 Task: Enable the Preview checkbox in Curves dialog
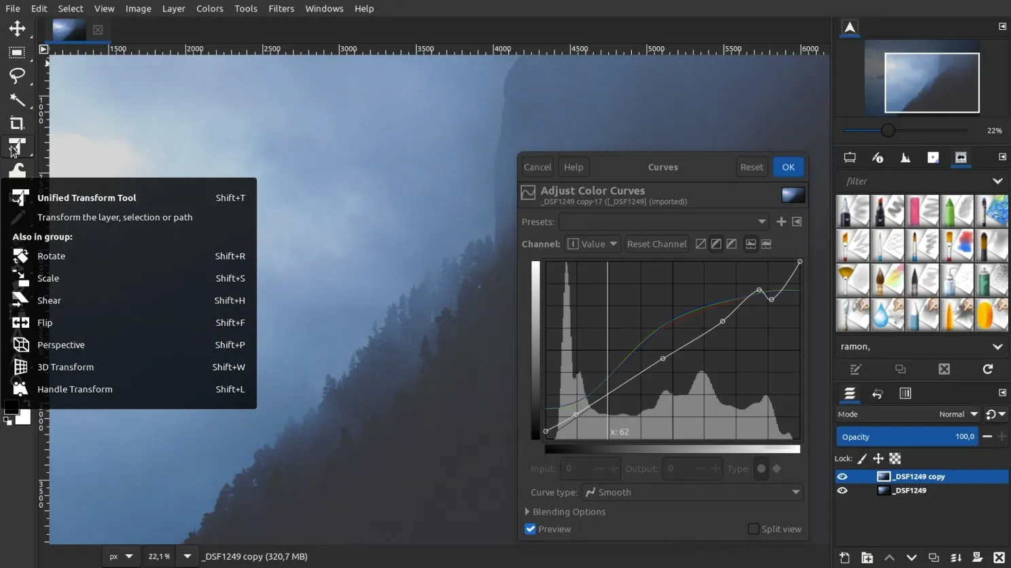pos(530,529)
